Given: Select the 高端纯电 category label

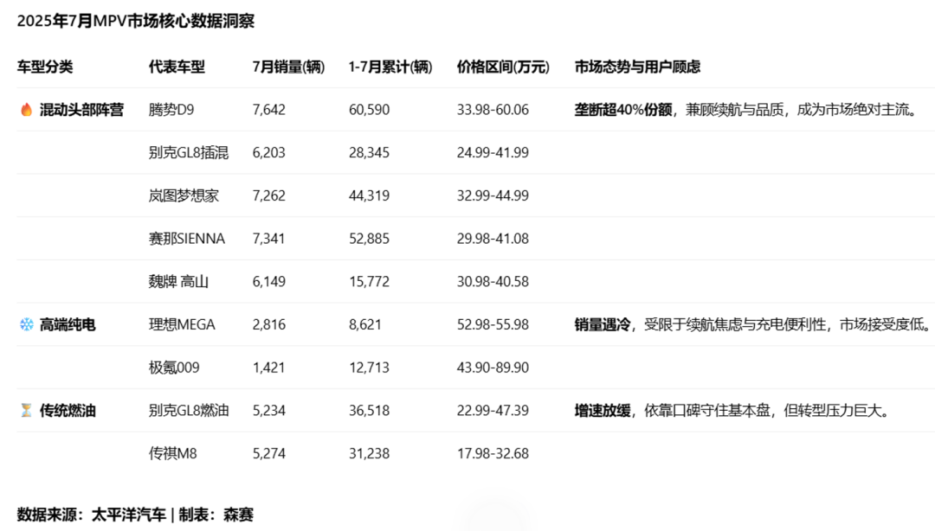Looking at the screenshot, I should pos(68,325).
